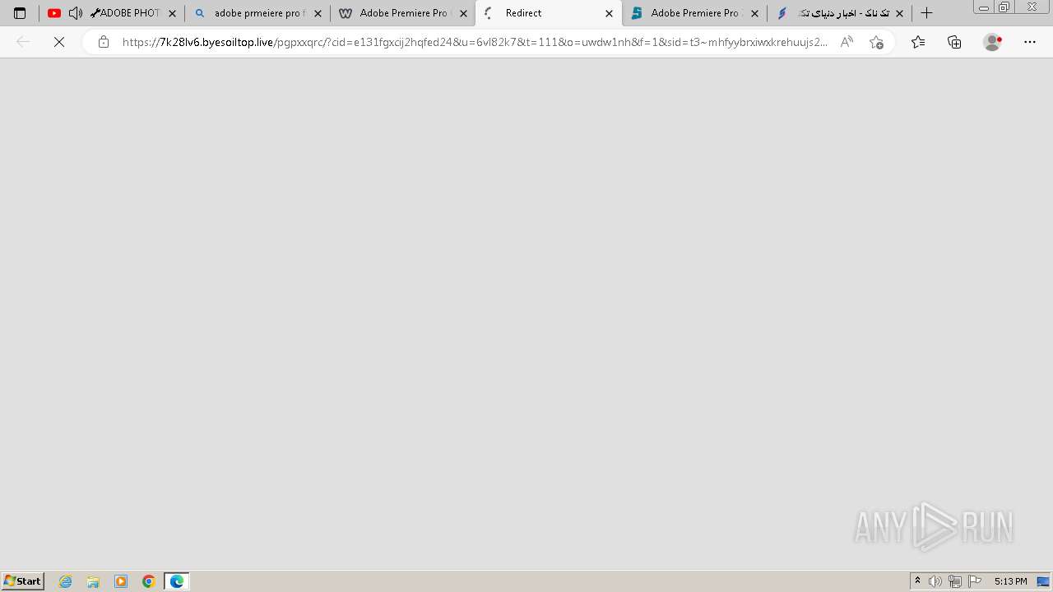
Task: Mute the audio on the ADOBE PHOTO tab
Action: click(75, 13)
